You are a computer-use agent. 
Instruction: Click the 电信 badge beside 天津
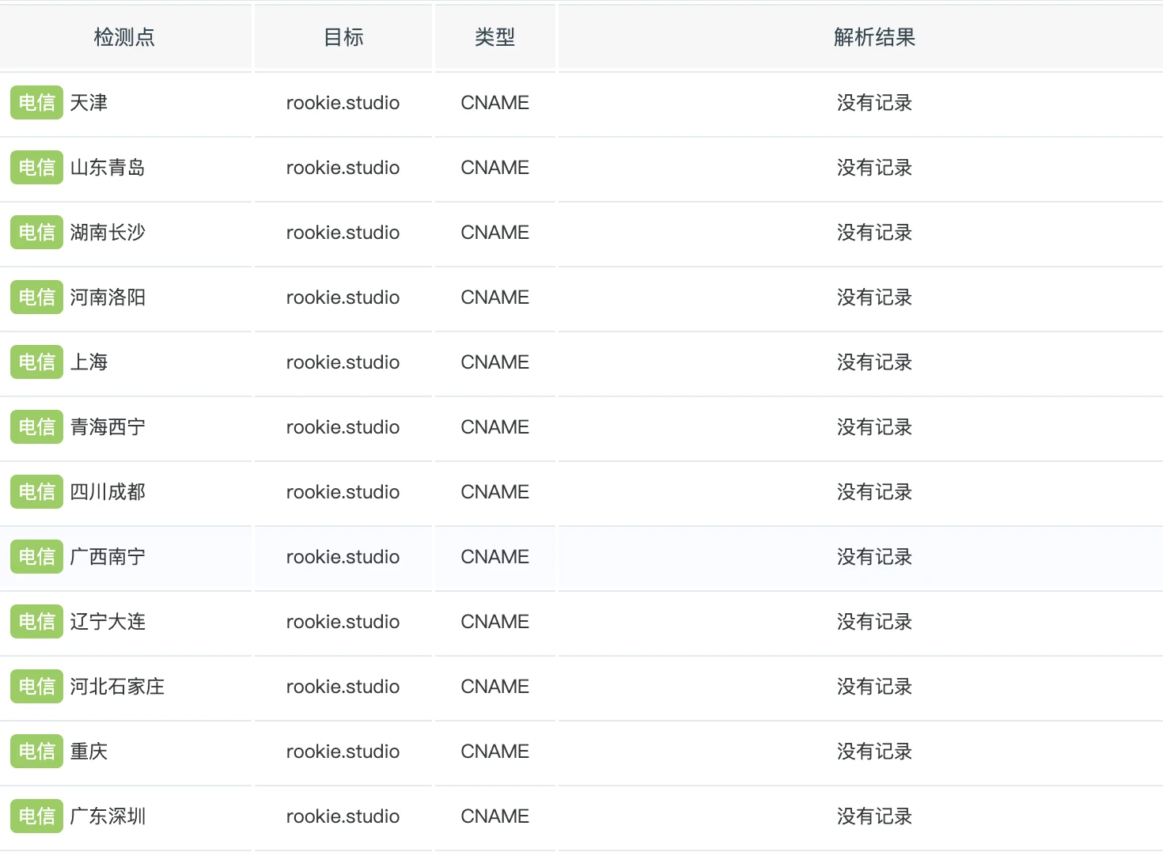point(36,103)
